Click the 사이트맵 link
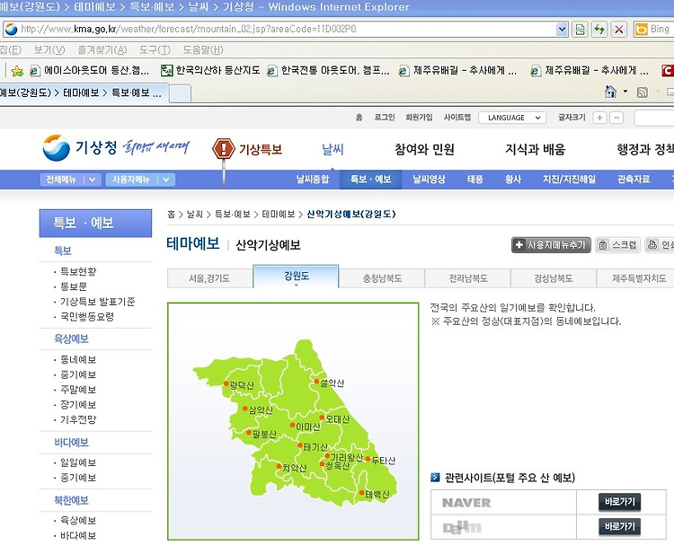The image size is (674, 545). pyautogui.click(x=457, y=118)
